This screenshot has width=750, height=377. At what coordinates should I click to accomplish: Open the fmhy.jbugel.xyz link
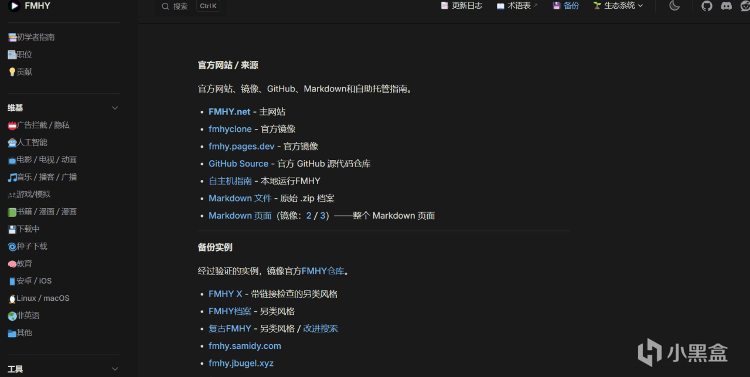[x=241, y=363]
